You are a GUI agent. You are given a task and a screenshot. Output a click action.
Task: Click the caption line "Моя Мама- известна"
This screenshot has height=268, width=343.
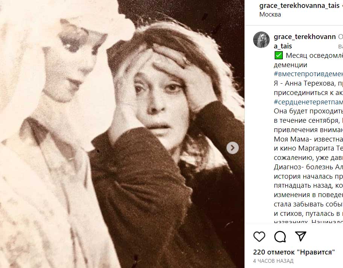click(308, 139)
